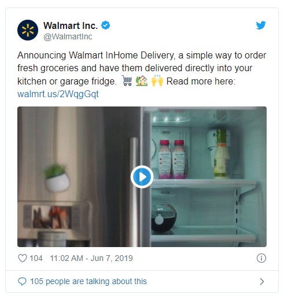Open '105 people are talking about this'
The width and height of the screenshot is (284, 298).
88,281
